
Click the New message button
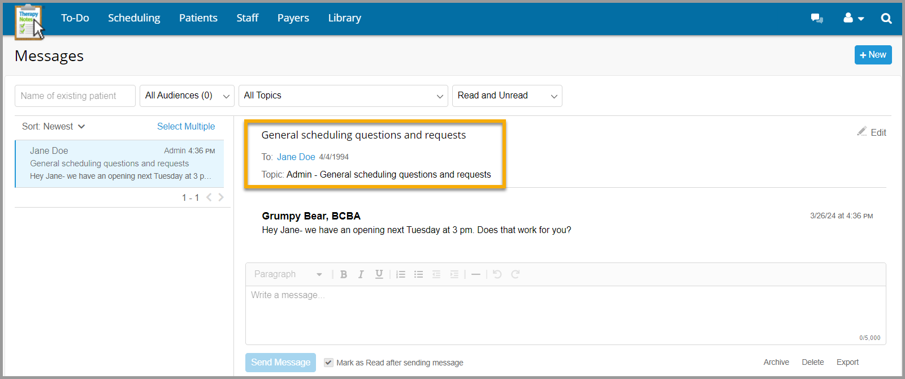click(x=873, y=55)
